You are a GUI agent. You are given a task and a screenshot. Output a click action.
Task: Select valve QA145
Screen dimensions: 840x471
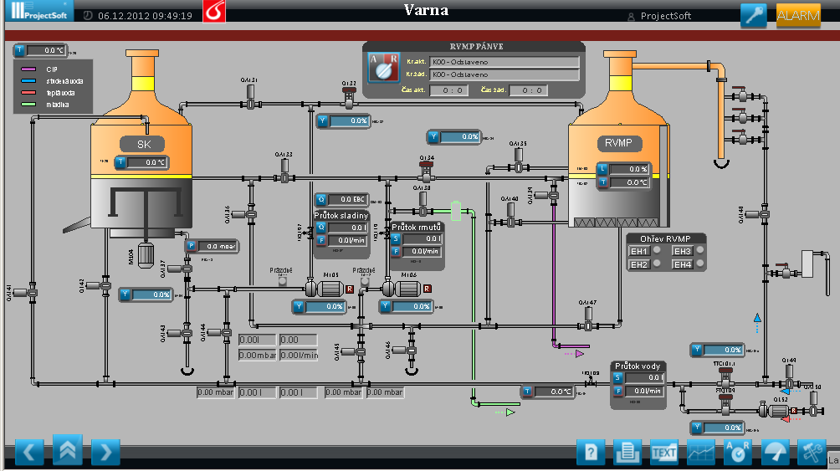(x=354, y=351)
